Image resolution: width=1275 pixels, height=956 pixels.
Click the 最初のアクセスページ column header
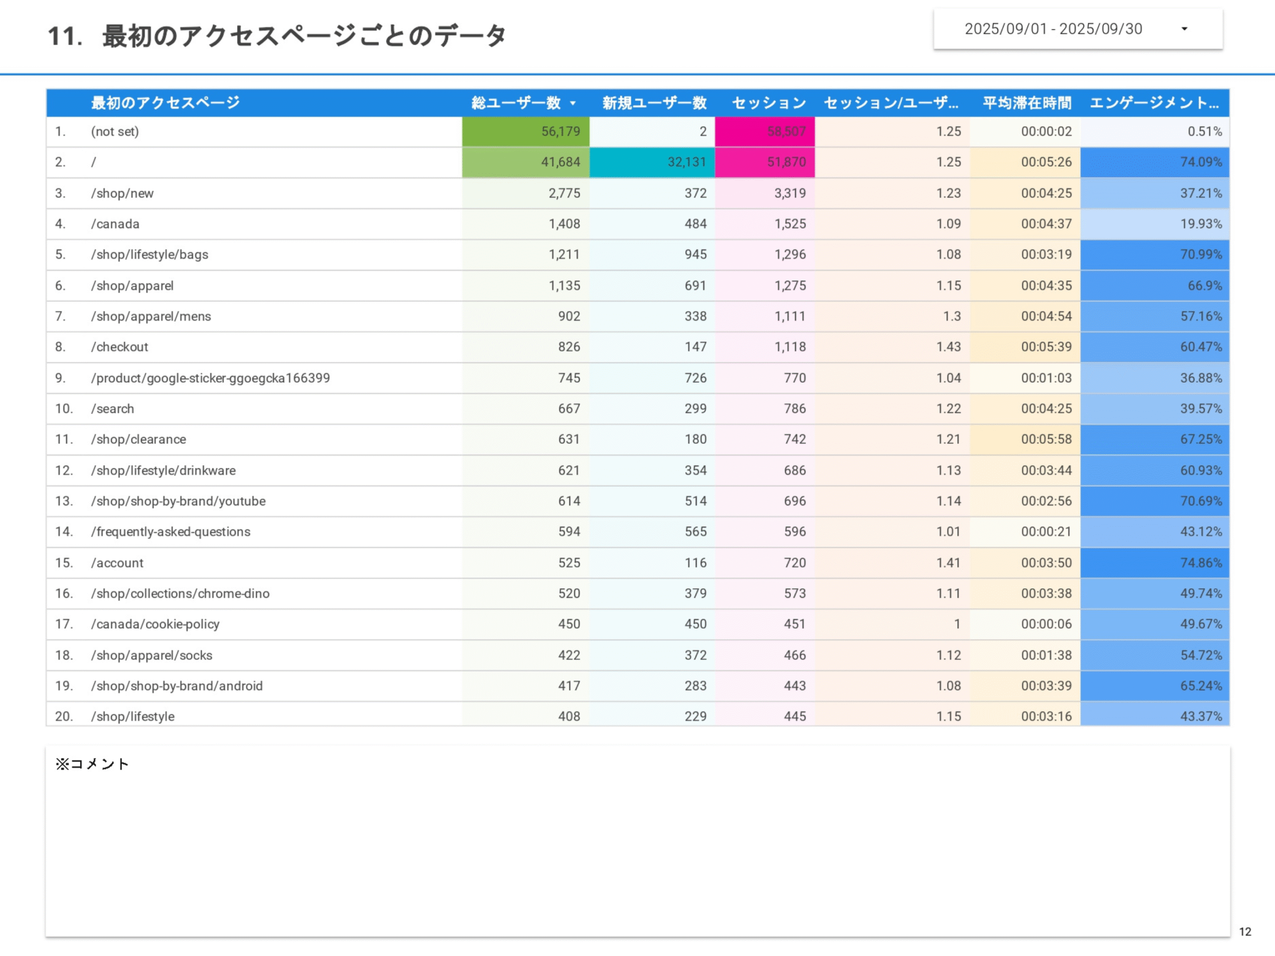pyautogui.click(x=165, y=103)
